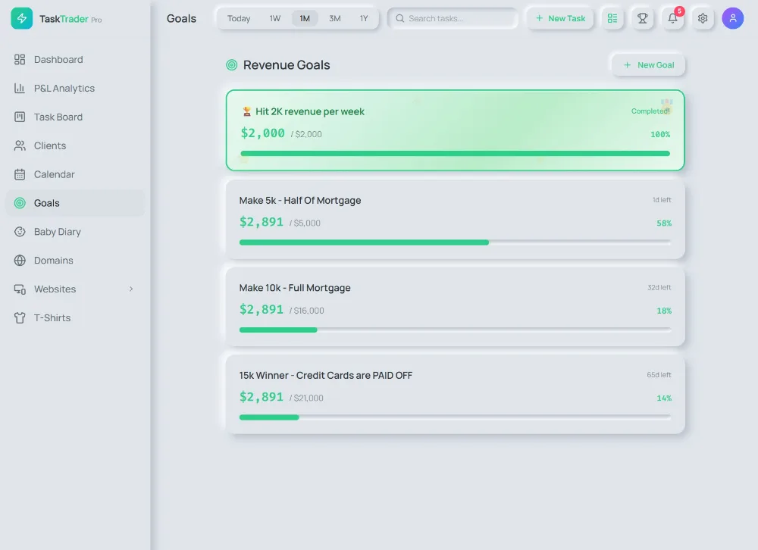Toggle the grid layout view icon
The image size is (758, 550).
point(612,18)
